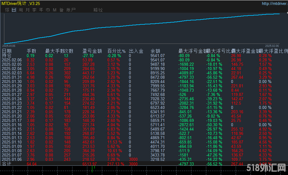Click the 百分比% column header

click(116, 51)
